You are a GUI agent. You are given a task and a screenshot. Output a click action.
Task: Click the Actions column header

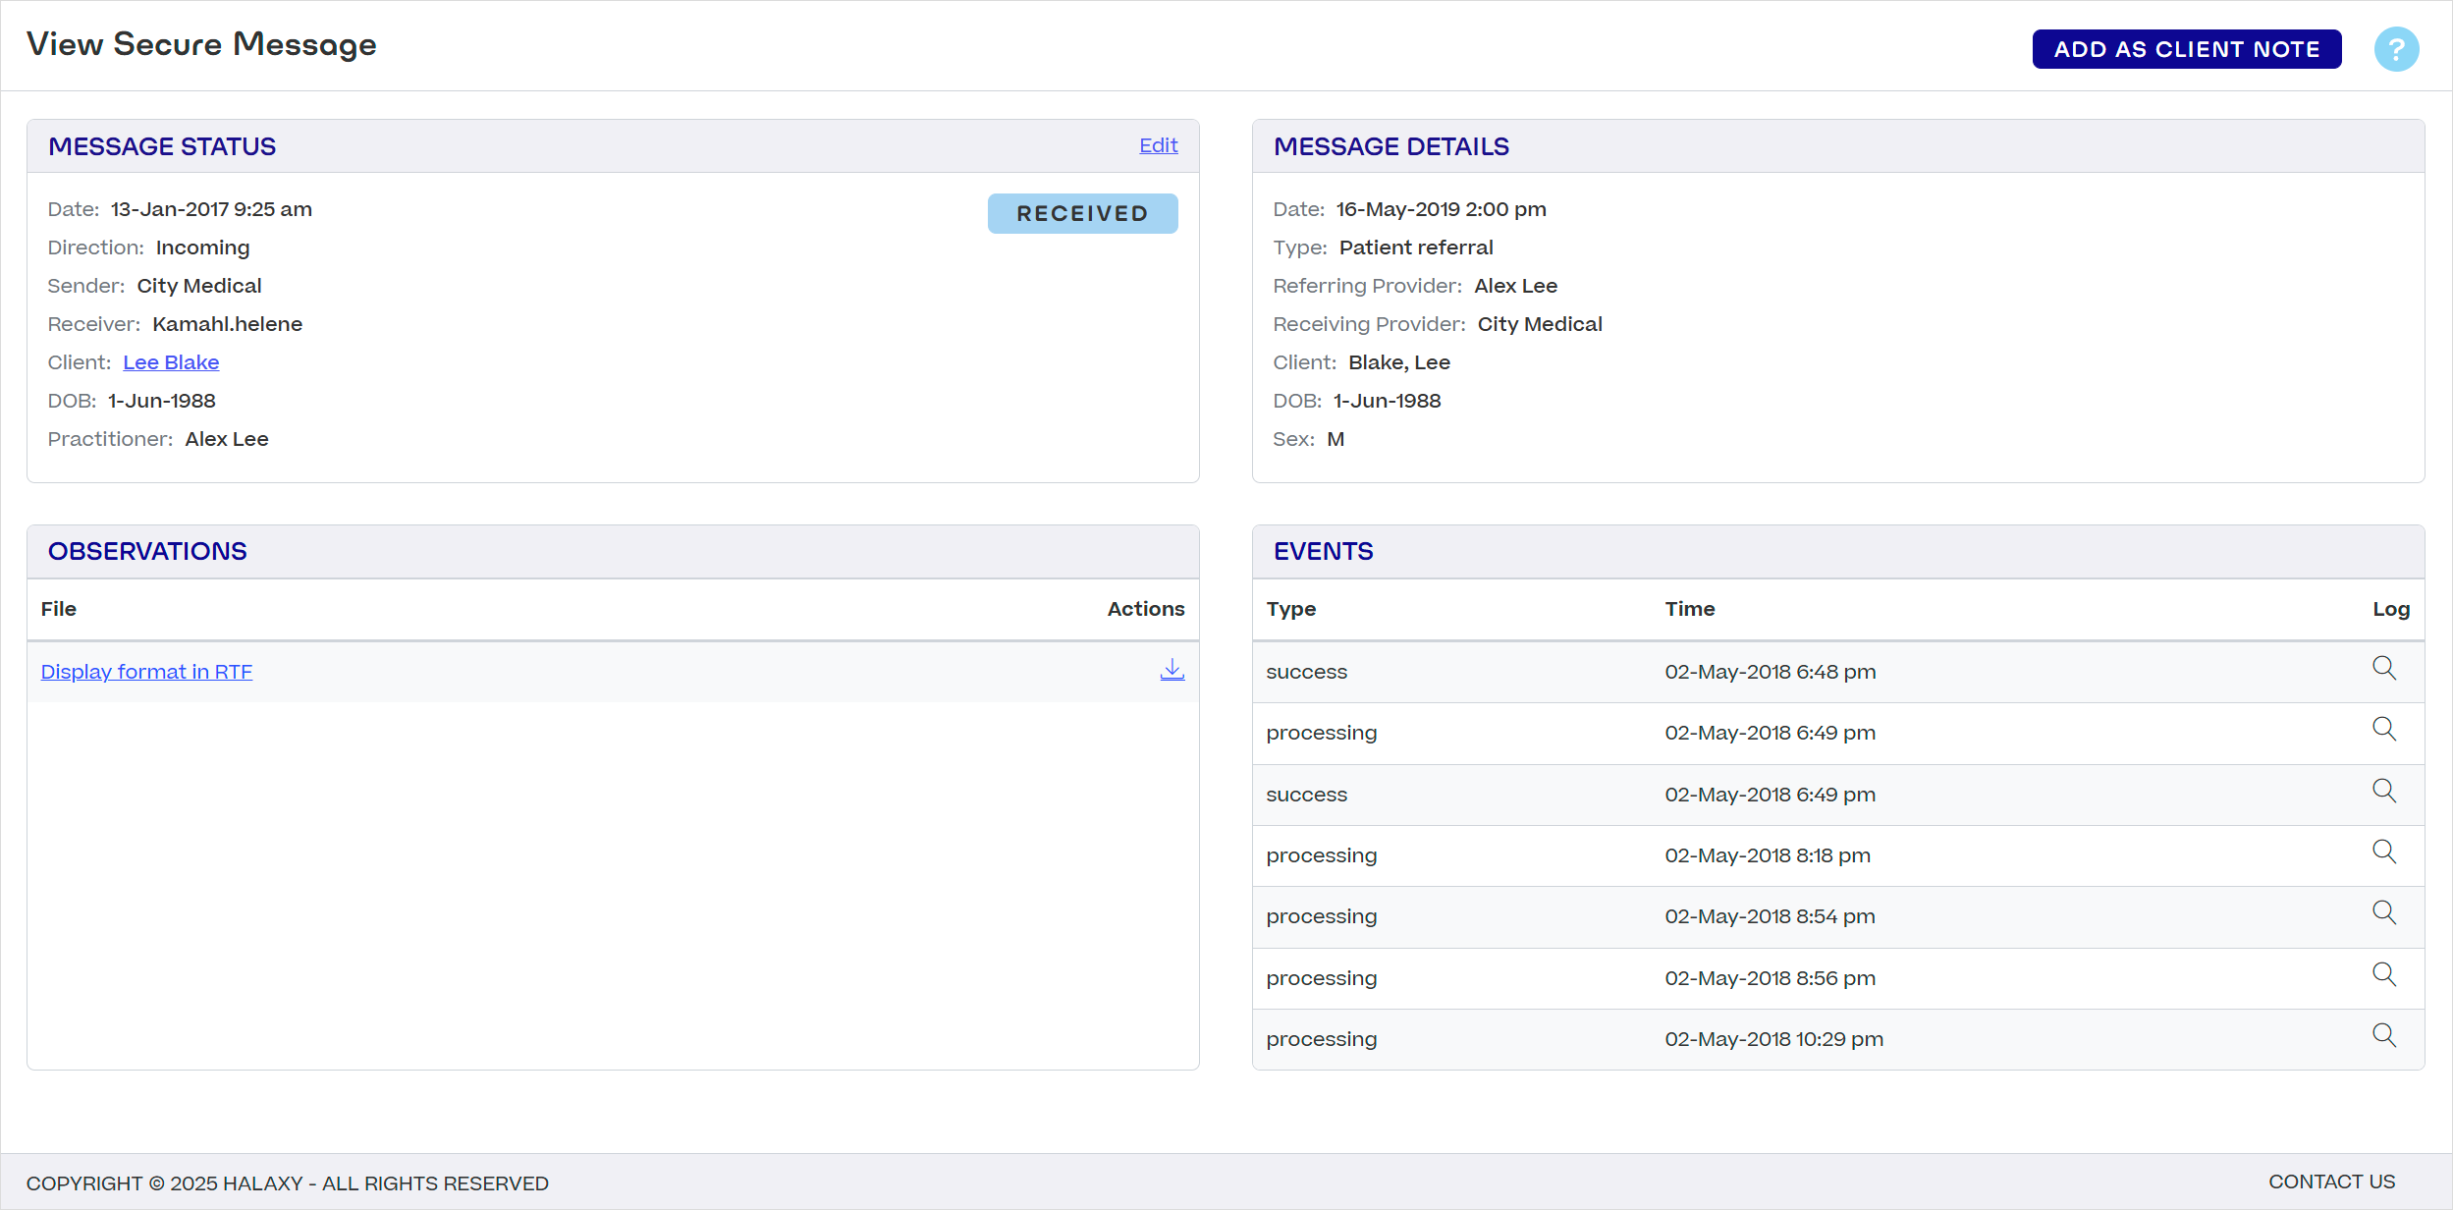tap(1145, 609)
